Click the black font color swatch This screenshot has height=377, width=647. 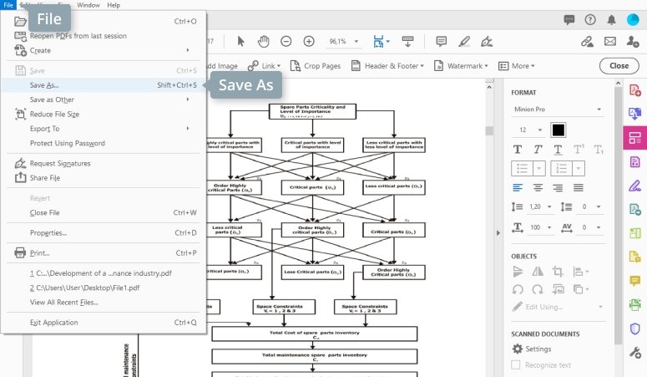[558, 130]
